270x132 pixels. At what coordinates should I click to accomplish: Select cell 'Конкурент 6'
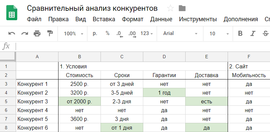point(37,128)
